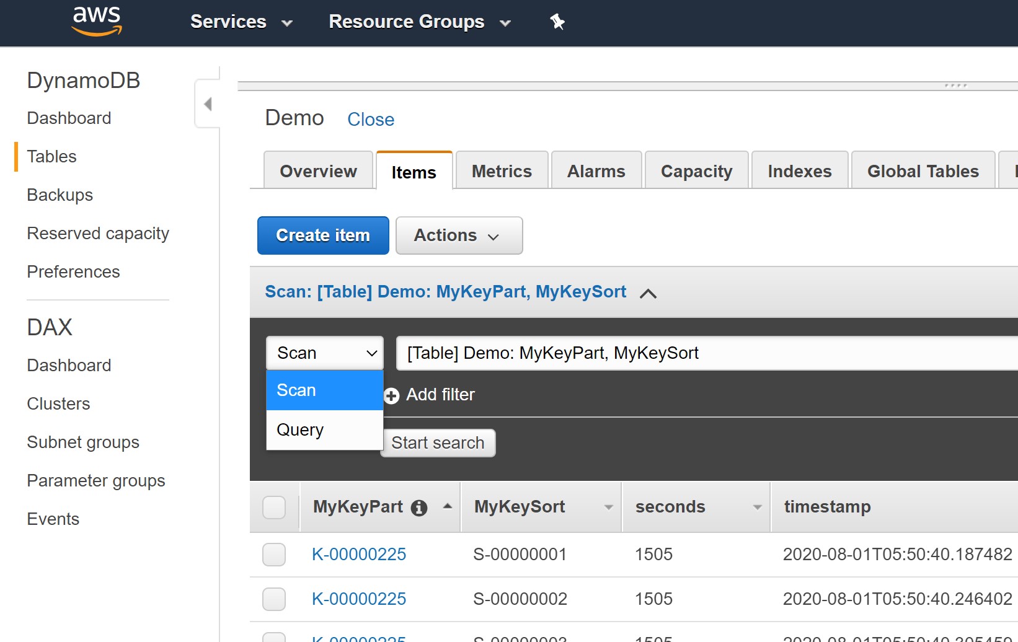This screenshot has height=642, width=1018.
Task: Open Reserved capacity in sidebar
Action: pyautogui.click(x=98, y=234)
